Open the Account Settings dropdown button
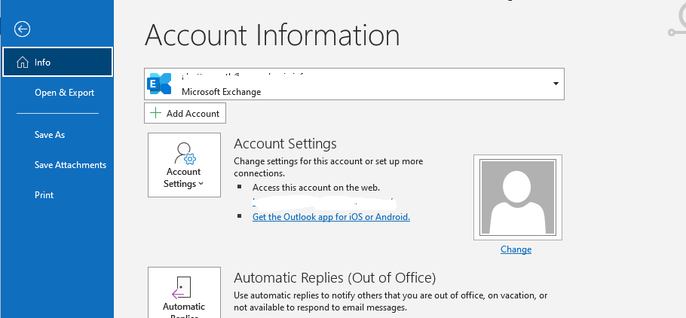Image resolution: width=686 pixels, height=318 pixels. pyautogui.click(x=184, y=165)
